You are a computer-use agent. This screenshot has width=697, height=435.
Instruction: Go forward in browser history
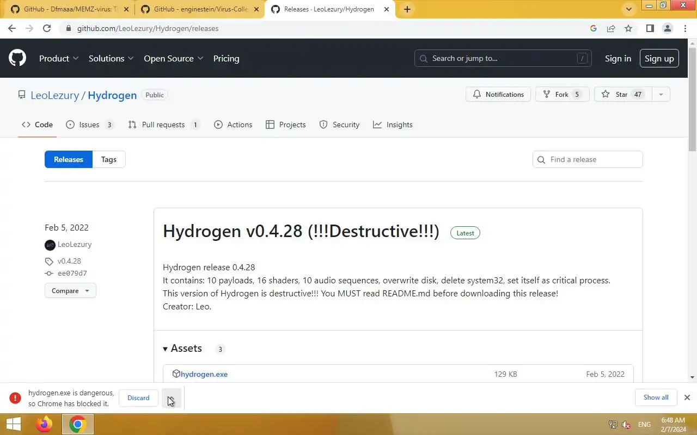coord(29,28)
